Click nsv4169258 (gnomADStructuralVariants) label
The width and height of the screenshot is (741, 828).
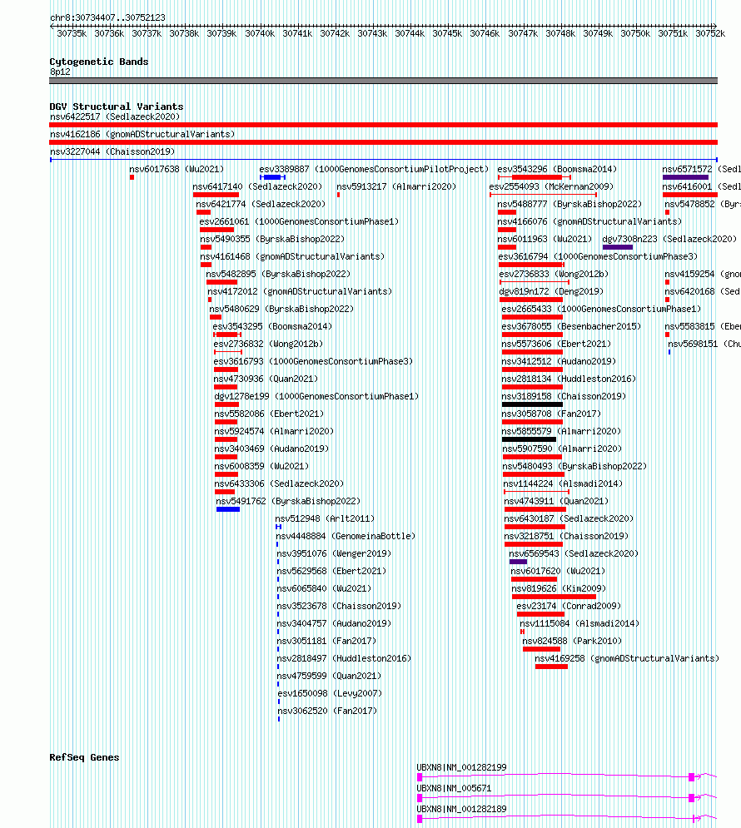point(627,657)
